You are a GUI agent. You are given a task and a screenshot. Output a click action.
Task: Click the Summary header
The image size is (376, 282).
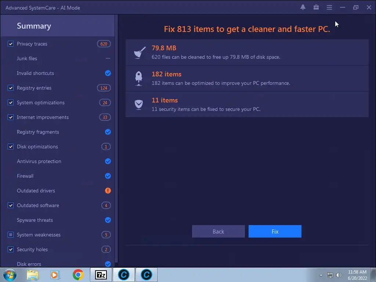point(58,26)
